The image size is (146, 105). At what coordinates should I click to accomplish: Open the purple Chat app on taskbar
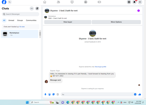point(63,102)
